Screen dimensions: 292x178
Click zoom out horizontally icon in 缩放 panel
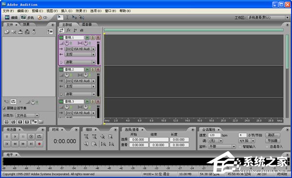click(94, 137)
